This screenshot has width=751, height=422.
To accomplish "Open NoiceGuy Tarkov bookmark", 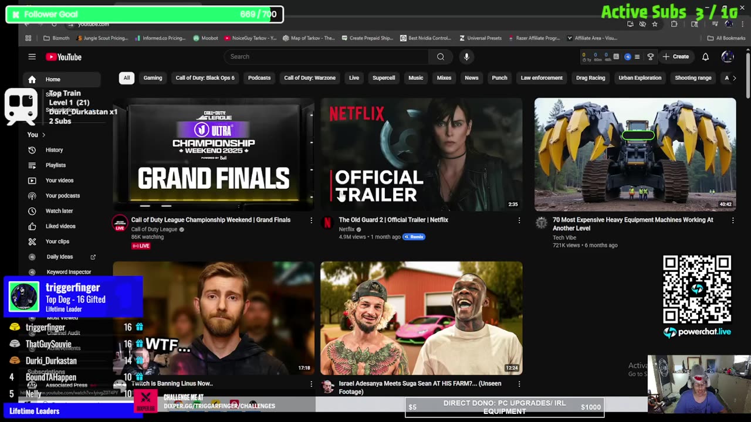I will (250, 38).
